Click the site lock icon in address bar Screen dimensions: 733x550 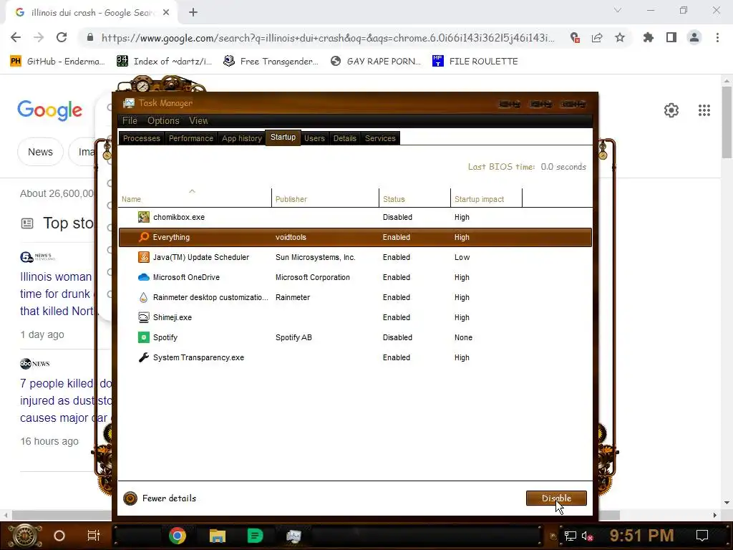pyautogui.click(x=90, y=37)
